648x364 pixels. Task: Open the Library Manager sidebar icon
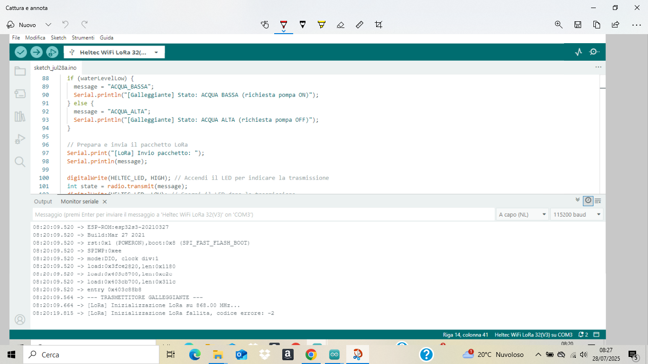point(20,116)
